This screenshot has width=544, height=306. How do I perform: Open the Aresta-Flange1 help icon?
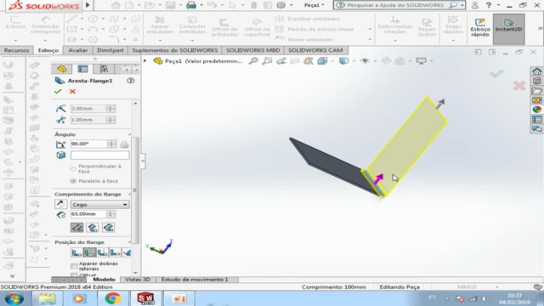[130, 81]
